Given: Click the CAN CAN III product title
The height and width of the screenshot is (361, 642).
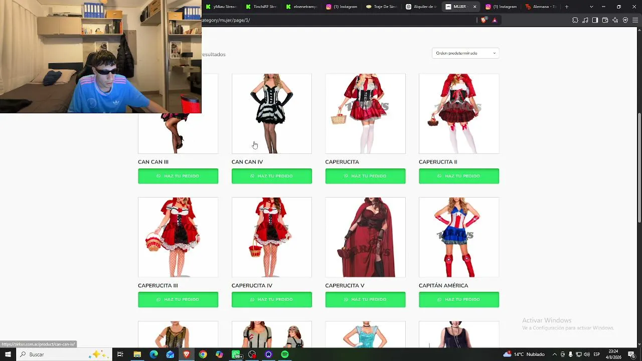Looking at the screenshot, I should [153, 162].
